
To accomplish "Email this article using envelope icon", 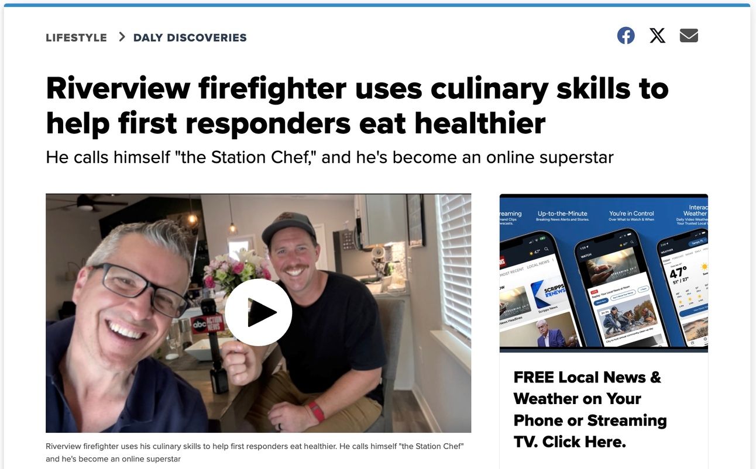I will [x=689, y=36].
